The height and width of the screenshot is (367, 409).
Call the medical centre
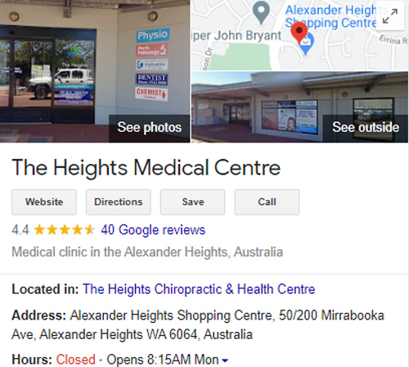pos(267,202)
